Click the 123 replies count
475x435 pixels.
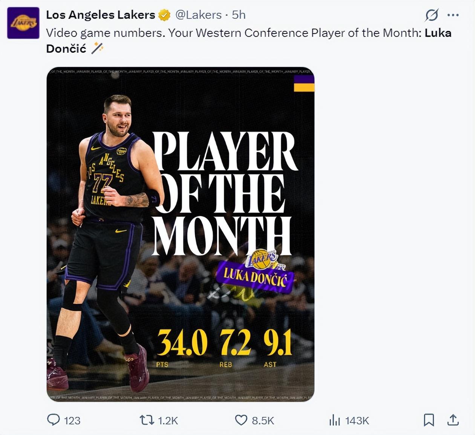(72, 421)
